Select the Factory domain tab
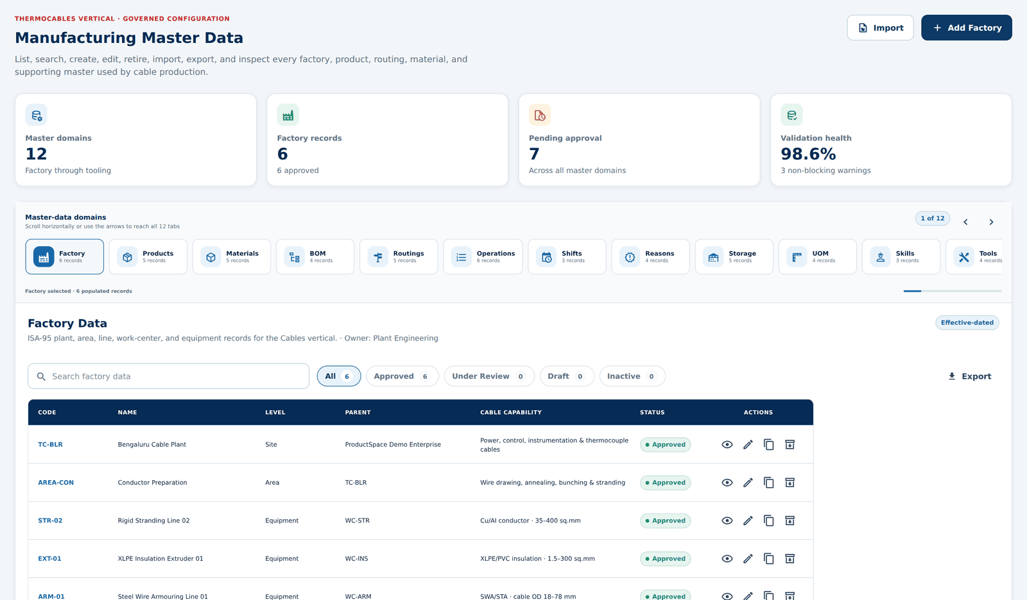This screenshot has height=600, width=1027. tap(65, 256)
